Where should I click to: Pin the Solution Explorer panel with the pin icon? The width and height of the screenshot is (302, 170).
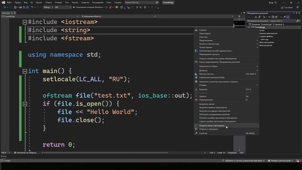coord(297,13)
